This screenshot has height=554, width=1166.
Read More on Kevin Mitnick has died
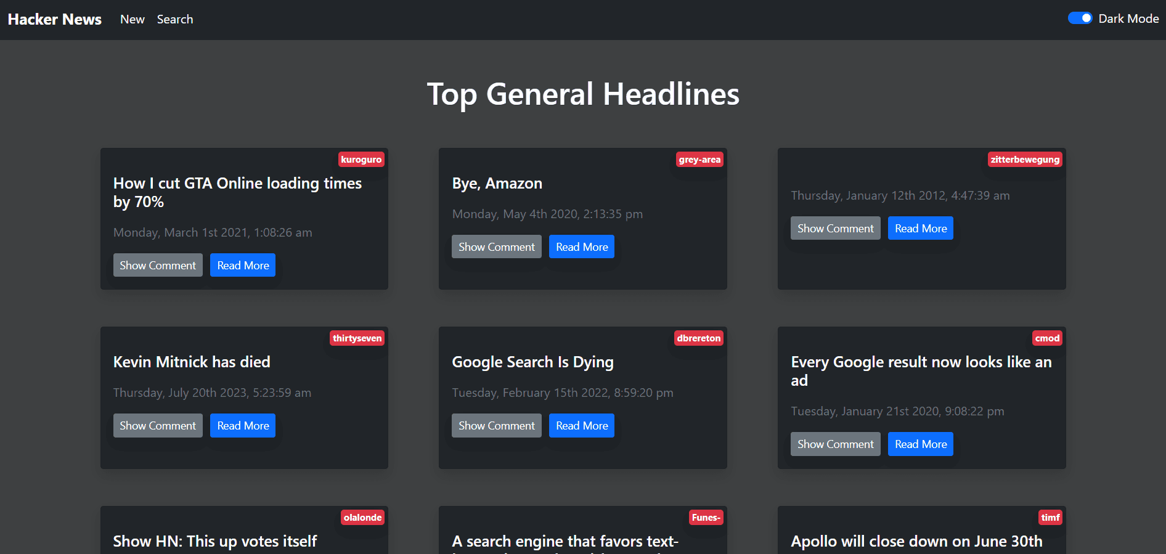click(x=243, y=425)
